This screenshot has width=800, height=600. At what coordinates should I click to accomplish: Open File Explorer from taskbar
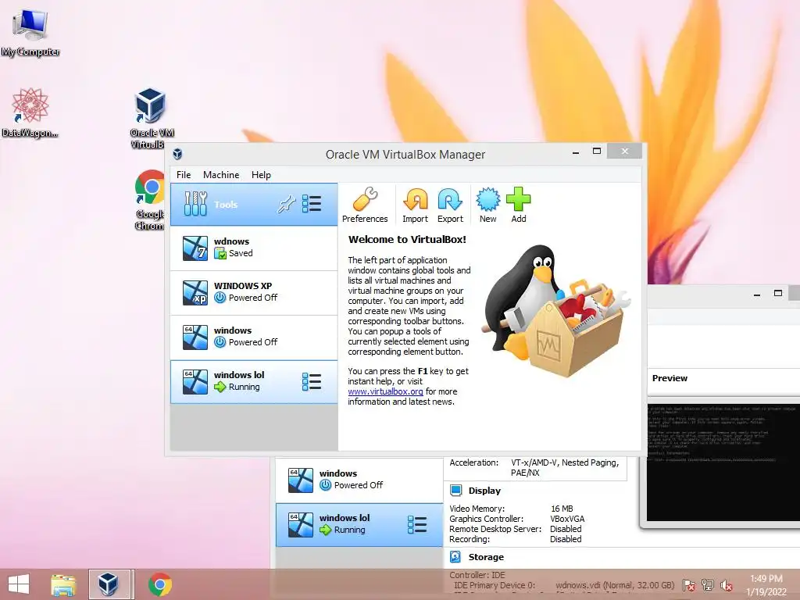click(x=63, y=584)
